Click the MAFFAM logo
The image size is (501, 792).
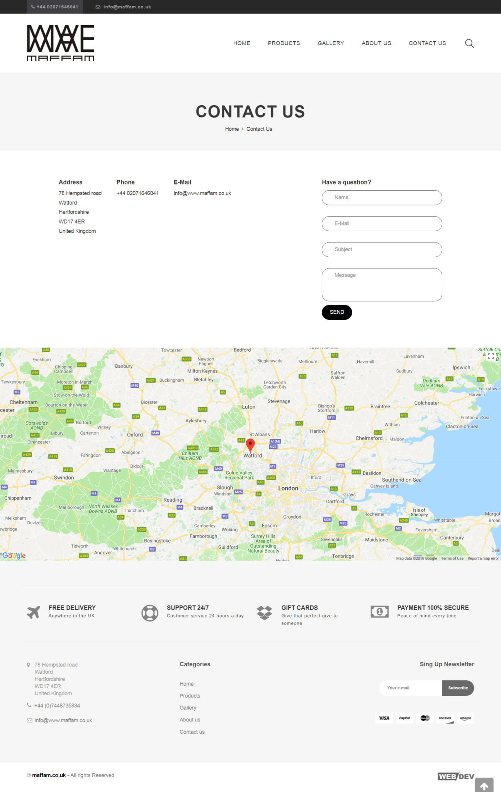click(60, 43)
